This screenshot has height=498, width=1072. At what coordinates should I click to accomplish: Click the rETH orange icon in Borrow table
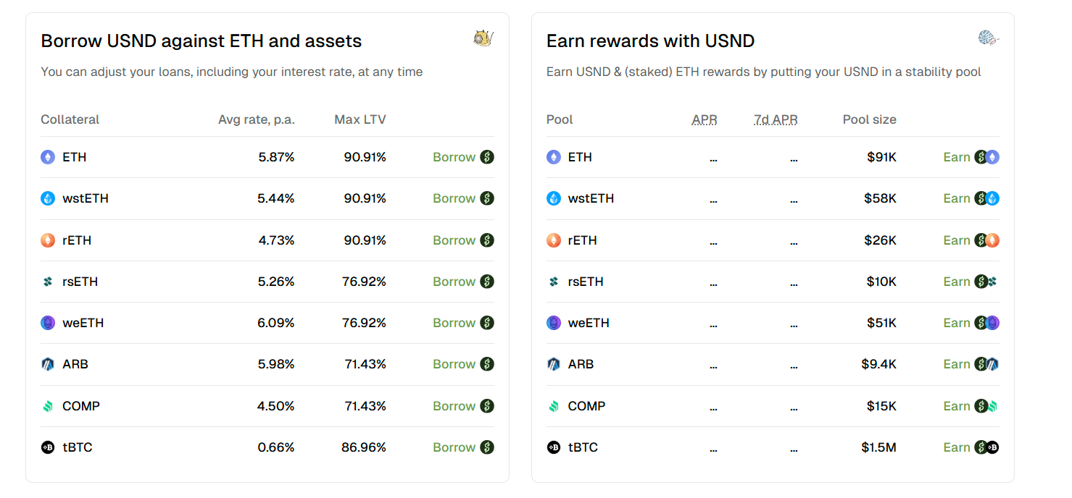tap(48, 240)
